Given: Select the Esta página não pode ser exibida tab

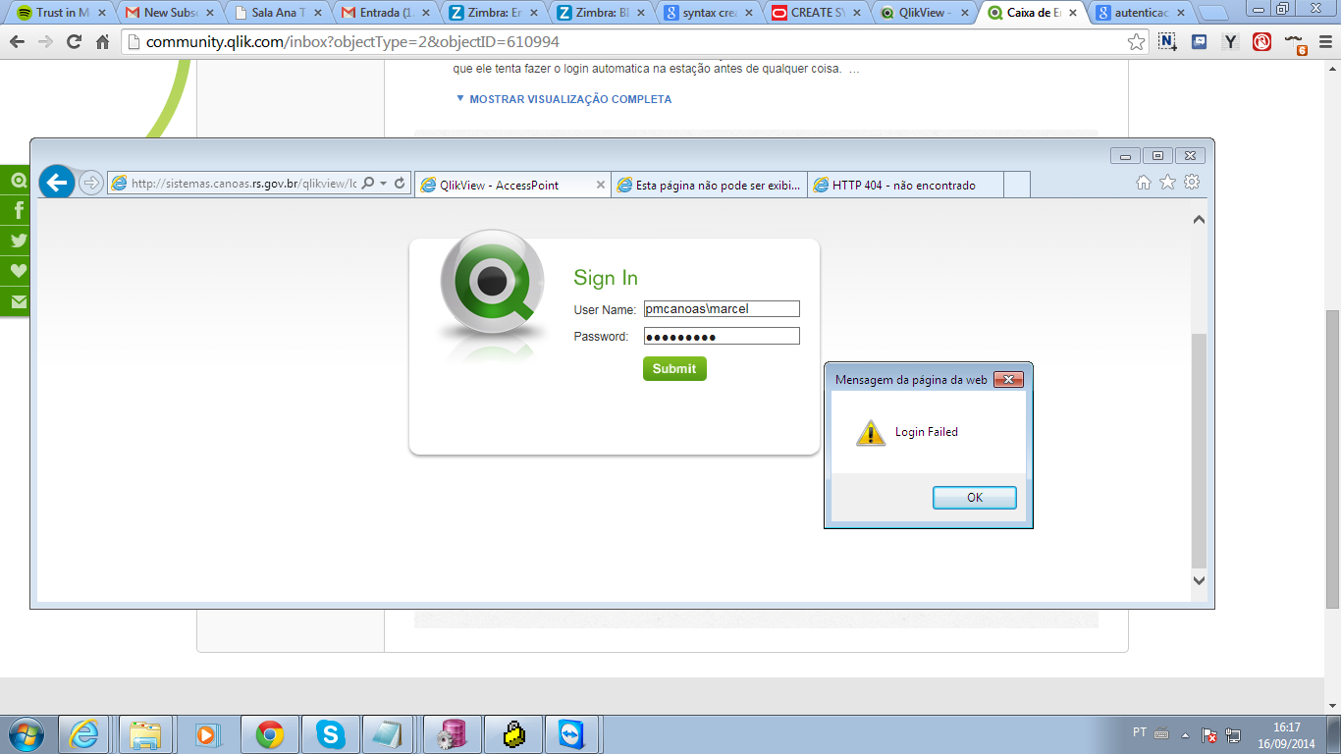Looking at the screenshot, I should click(710, 185).
